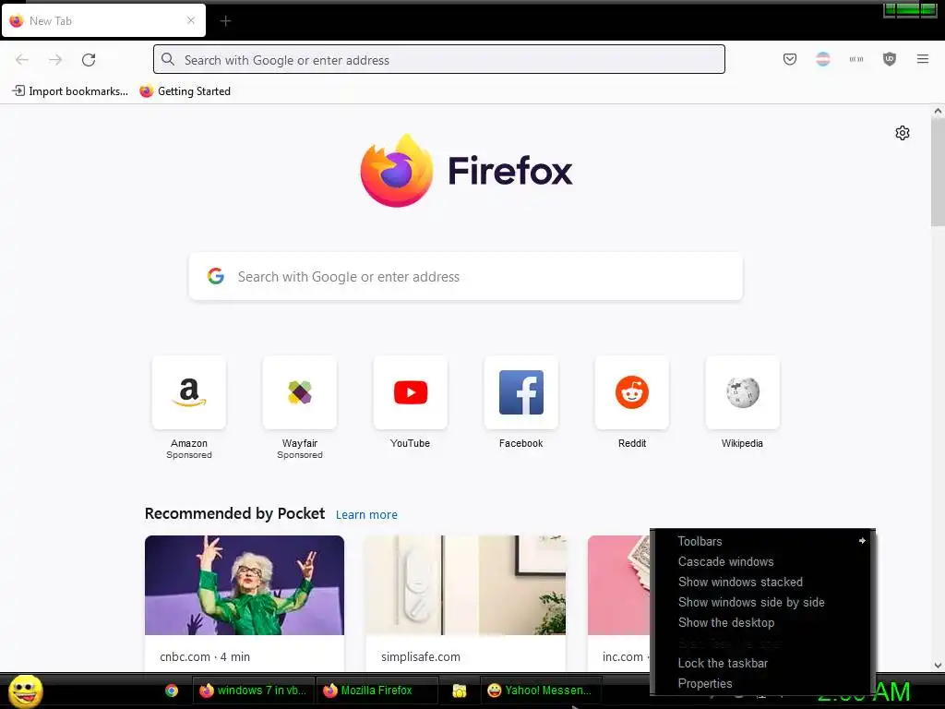Reload the current page
945x709 pixels.
pos(89,60)
